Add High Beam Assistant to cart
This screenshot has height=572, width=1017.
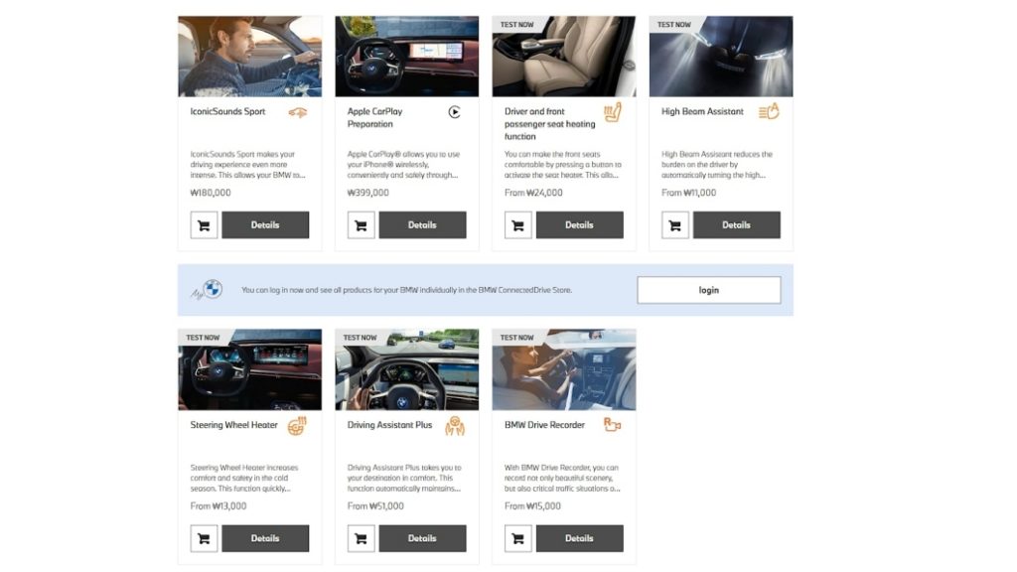[x=674, y=225]
